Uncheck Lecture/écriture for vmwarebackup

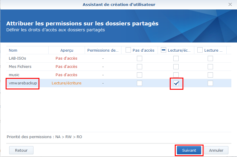[176, 83]
